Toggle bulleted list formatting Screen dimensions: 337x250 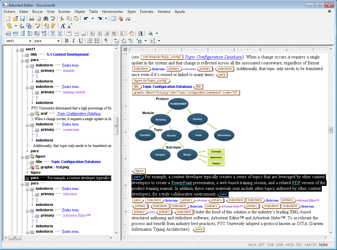point(97,41)
